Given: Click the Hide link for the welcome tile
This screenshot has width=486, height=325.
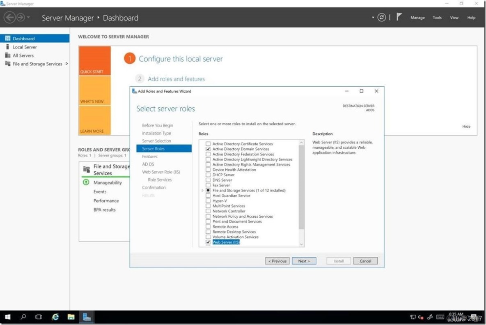Looking at the screenshot, I should tap(466, 126).
